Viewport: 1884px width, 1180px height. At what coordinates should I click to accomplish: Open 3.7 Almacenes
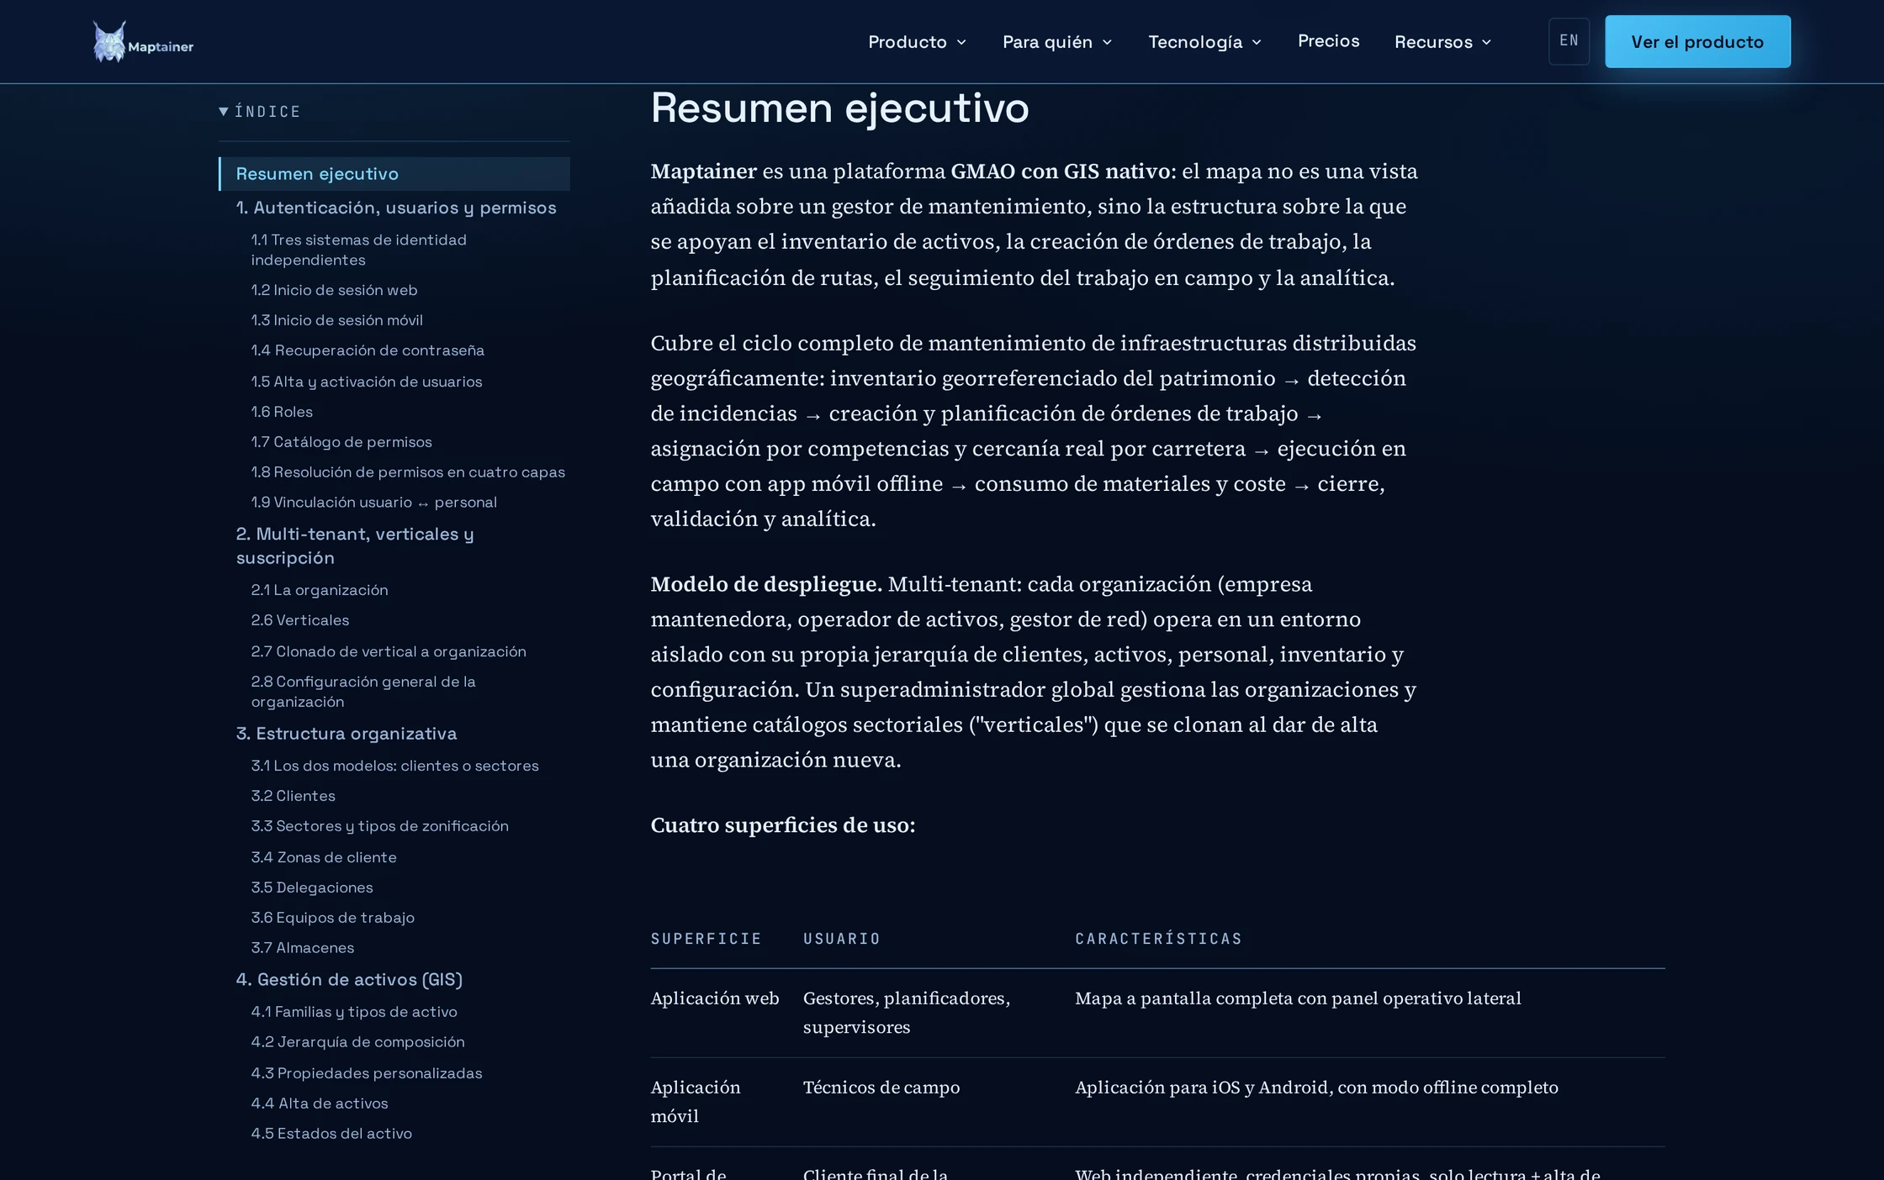(x=303, y=948)
